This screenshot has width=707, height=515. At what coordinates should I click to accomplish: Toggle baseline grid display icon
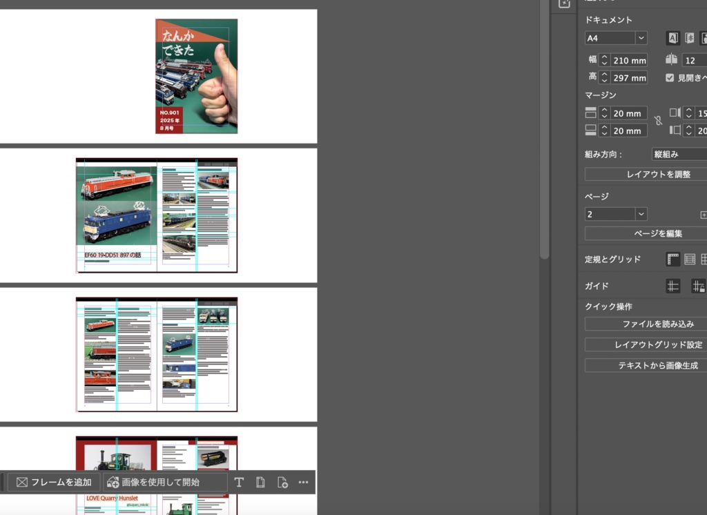coord(690,259)
